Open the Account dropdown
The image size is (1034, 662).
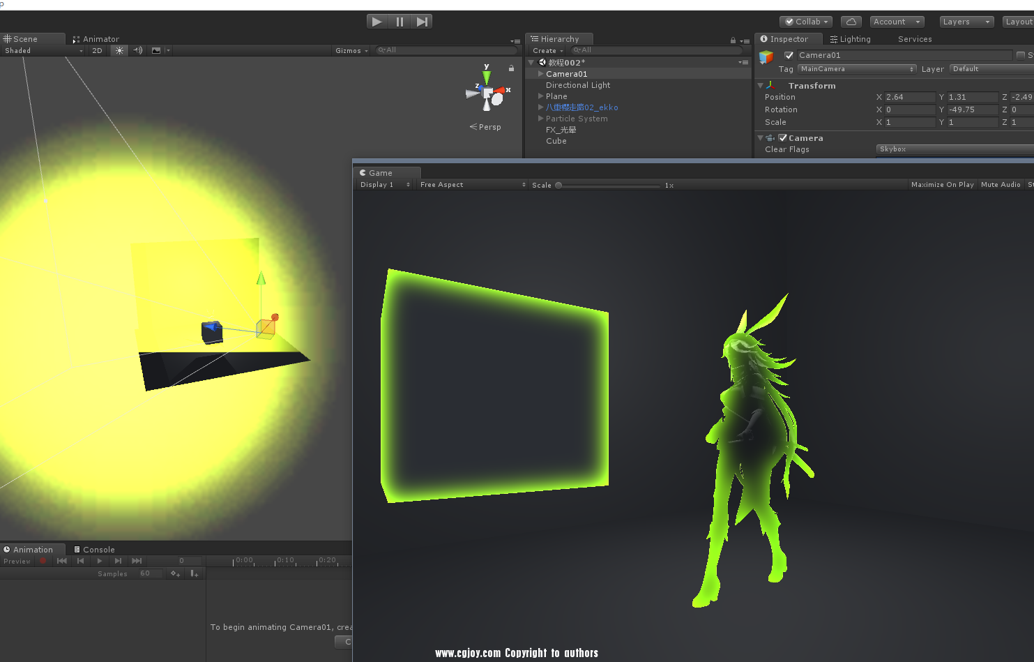coord(897,22)
